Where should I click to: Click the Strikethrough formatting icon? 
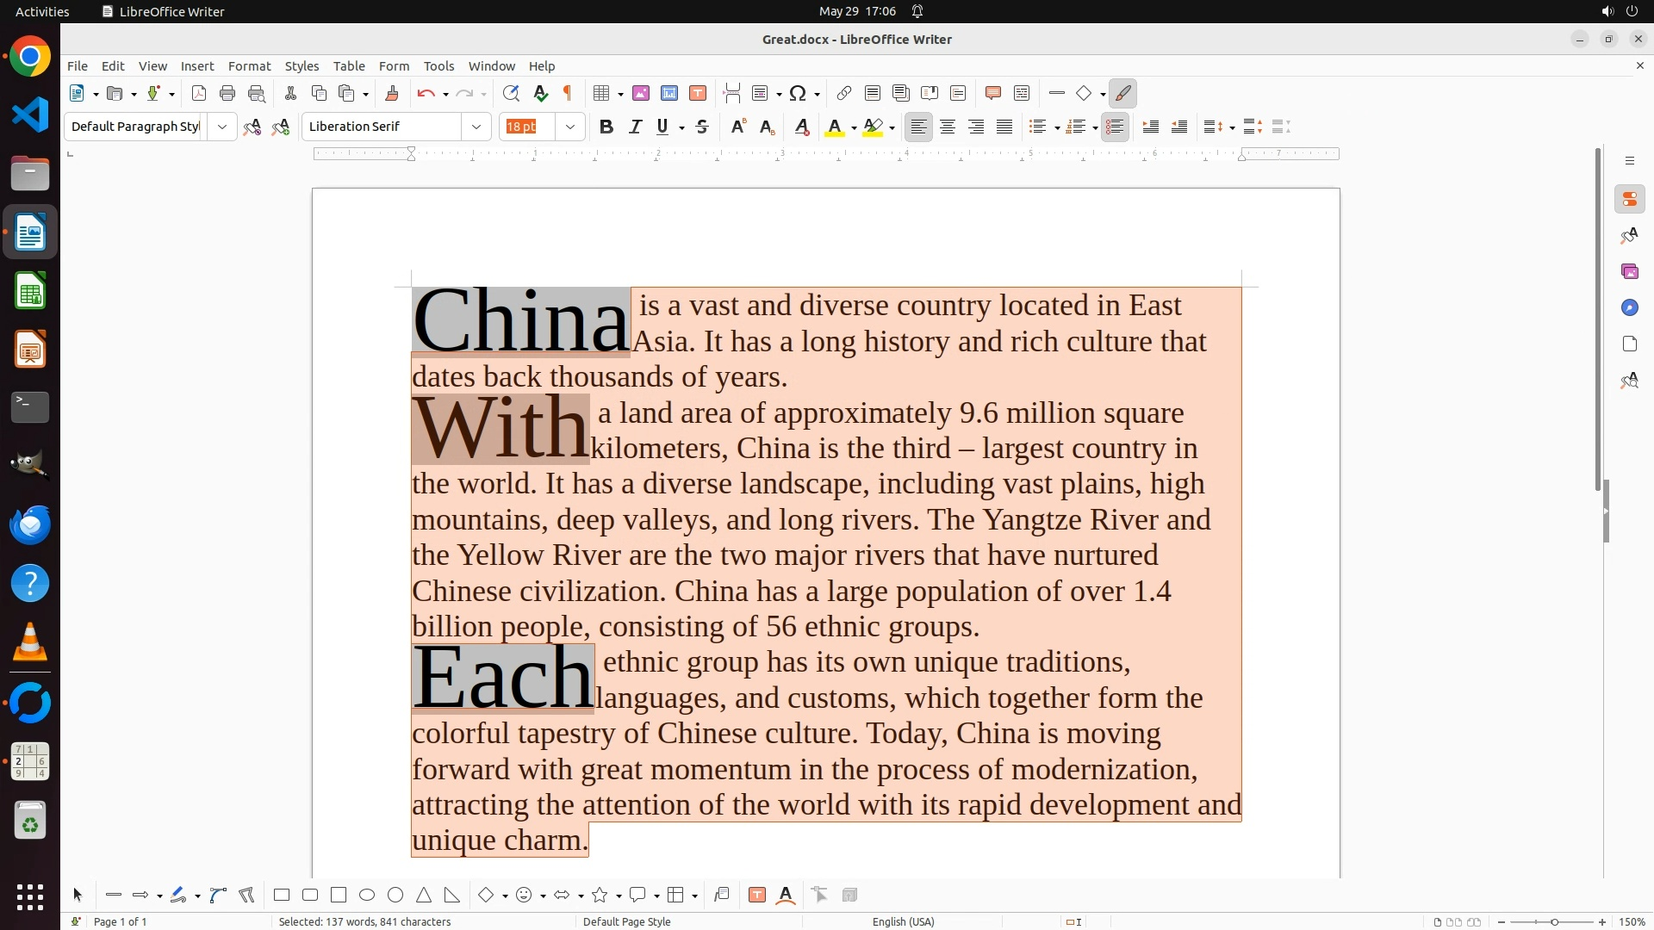pos(702,127)
